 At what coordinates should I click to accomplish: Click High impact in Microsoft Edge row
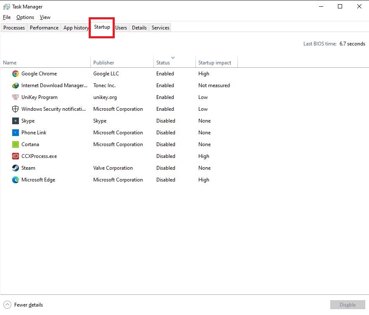coord(203,180)
